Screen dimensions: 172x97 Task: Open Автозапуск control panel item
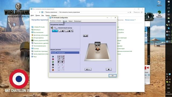[x=37, y=30]
